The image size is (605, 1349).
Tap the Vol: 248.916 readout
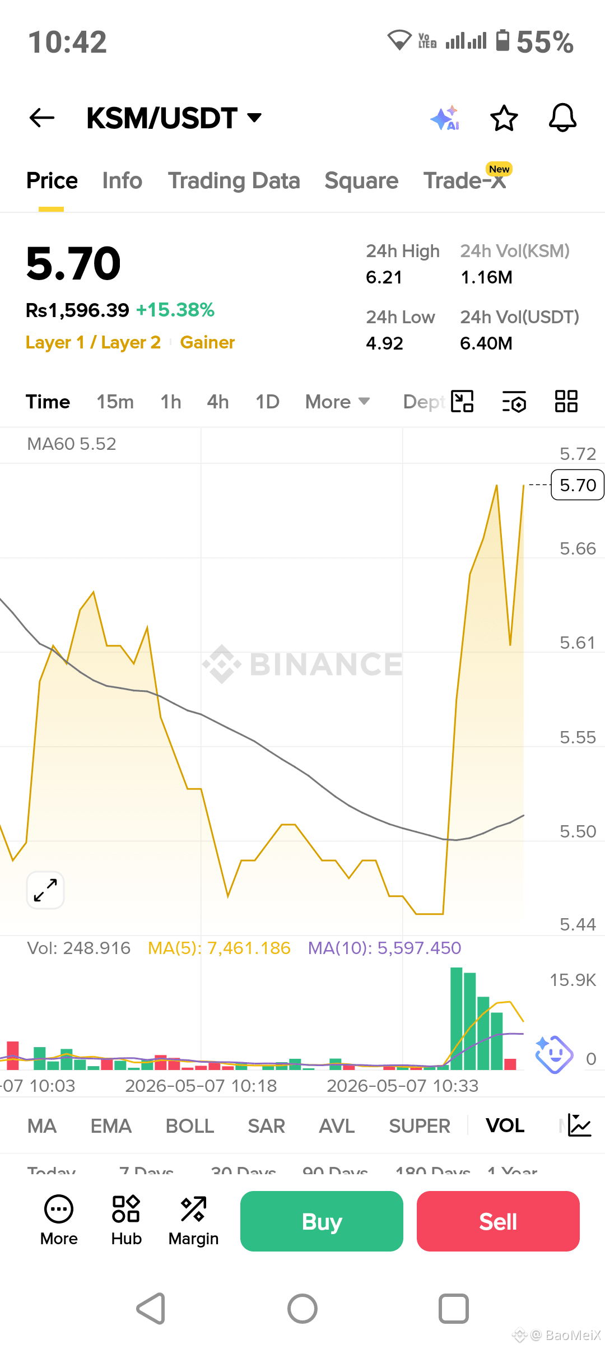point(78,948)
